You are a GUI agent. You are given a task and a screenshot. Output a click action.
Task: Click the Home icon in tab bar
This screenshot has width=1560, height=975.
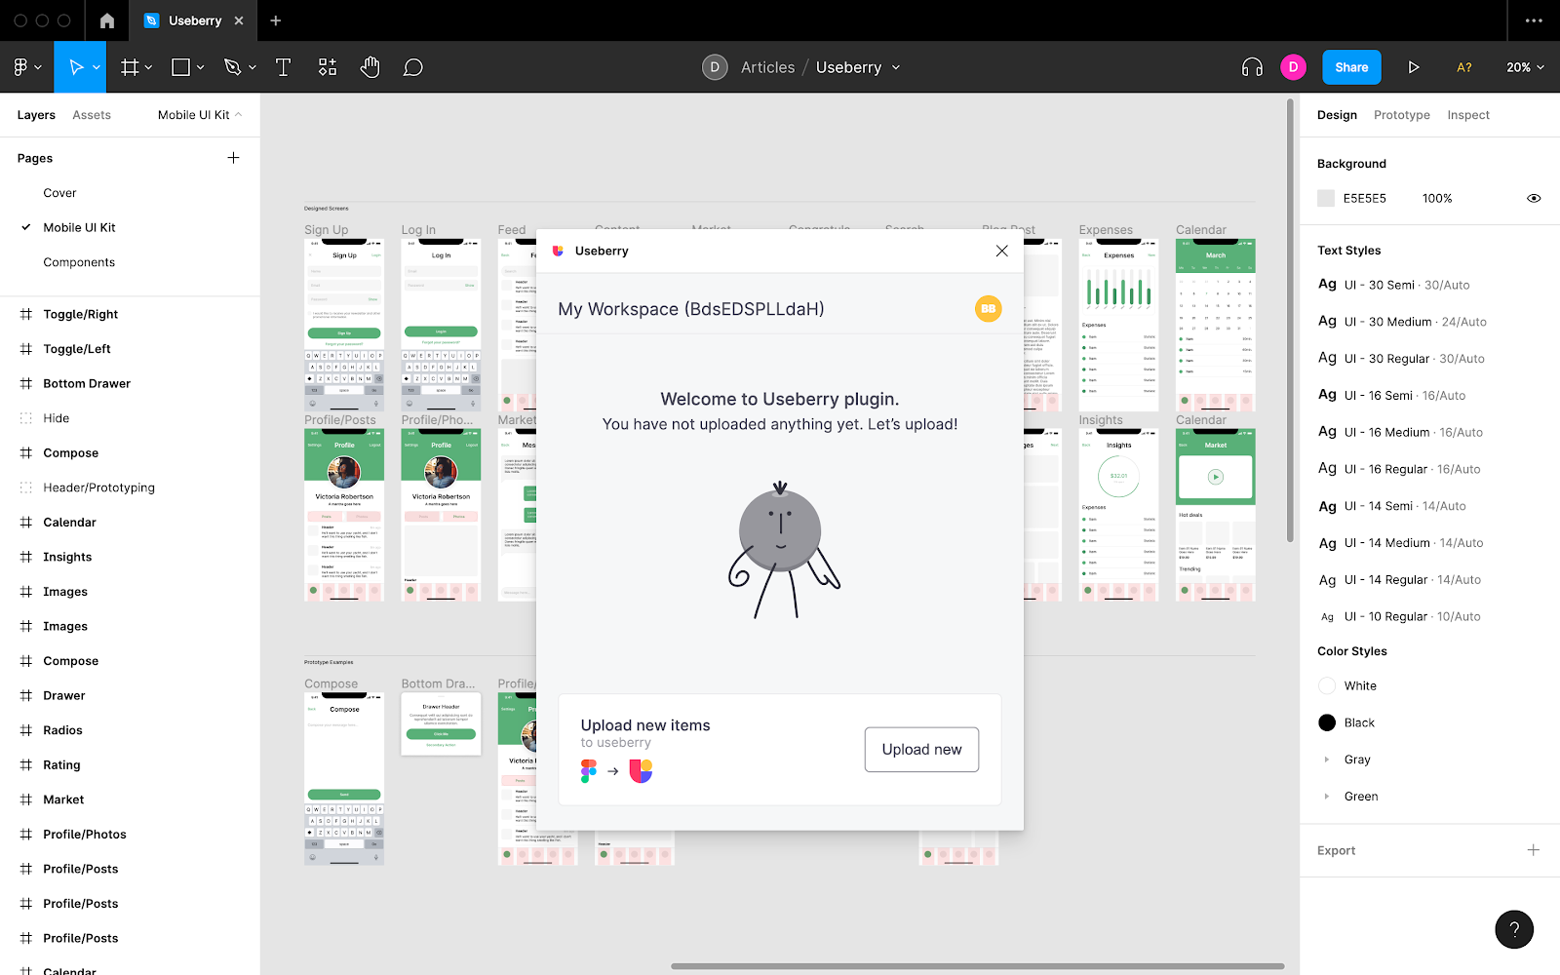pos(107,20)
